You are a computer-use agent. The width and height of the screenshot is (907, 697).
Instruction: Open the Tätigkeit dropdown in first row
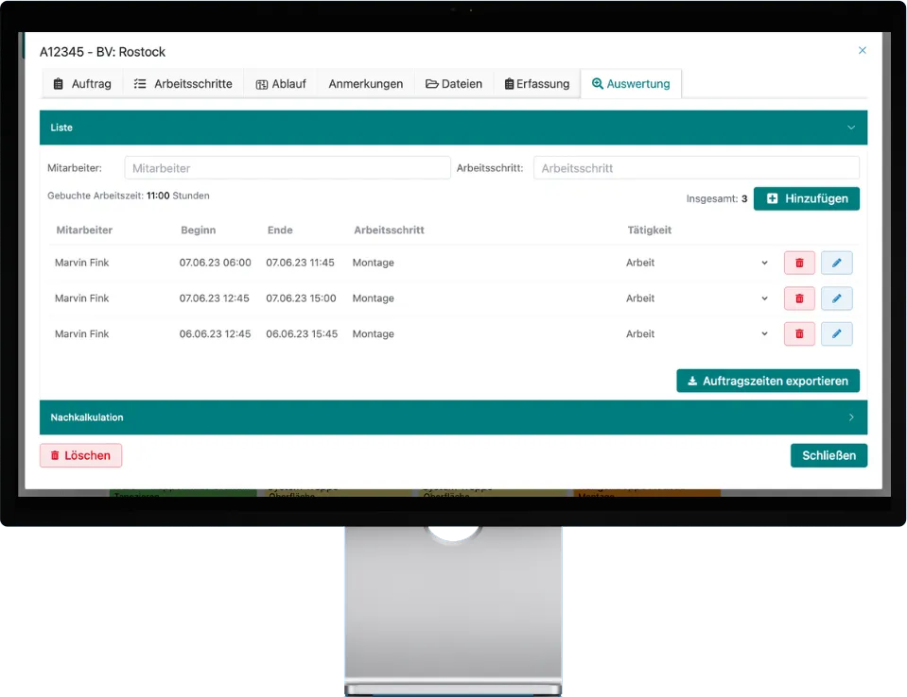pyautogui.click(x=697, y=263)
